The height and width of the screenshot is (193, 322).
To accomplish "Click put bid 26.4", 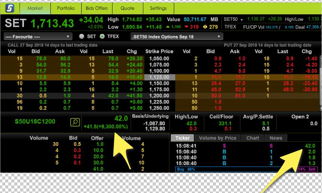I will [216, 83].
